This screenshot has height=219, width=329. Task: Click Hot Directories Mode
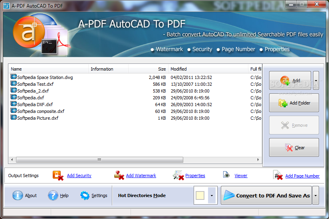[142, 195]
